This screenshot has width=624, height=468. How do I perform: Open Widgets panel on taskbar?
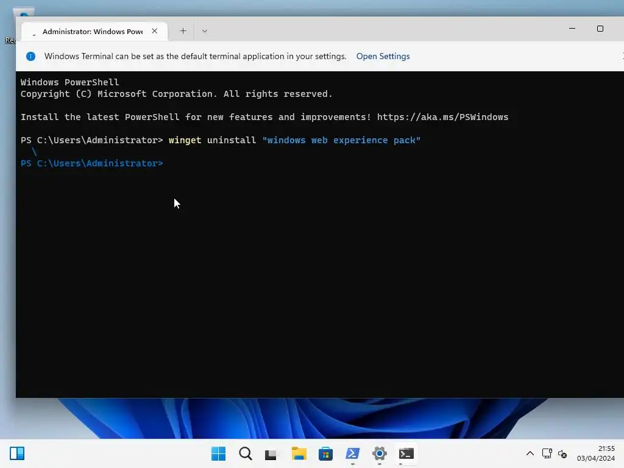[17, 453]
